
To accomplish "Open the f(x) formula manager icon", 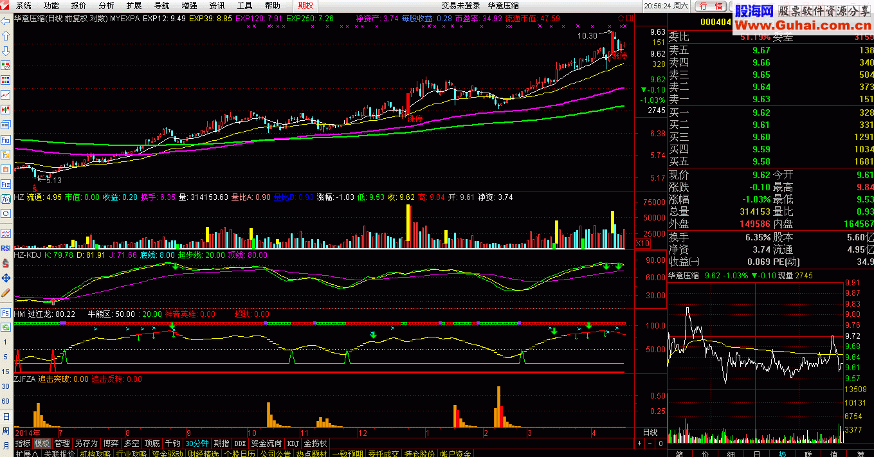I will 6,200.
